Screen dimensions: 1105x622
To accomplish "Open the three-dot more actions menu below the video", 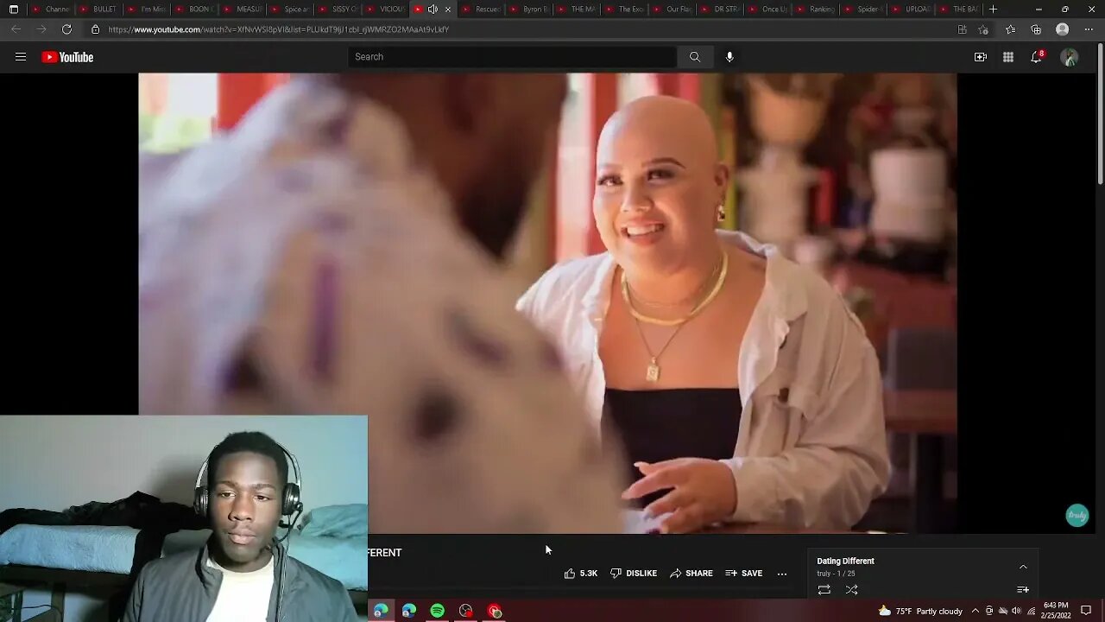I will 782,574.
